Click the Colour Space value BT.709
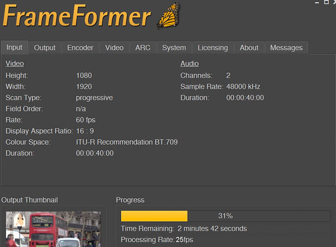Viewport: 336px width, 247px height. [x=127, y=142]
